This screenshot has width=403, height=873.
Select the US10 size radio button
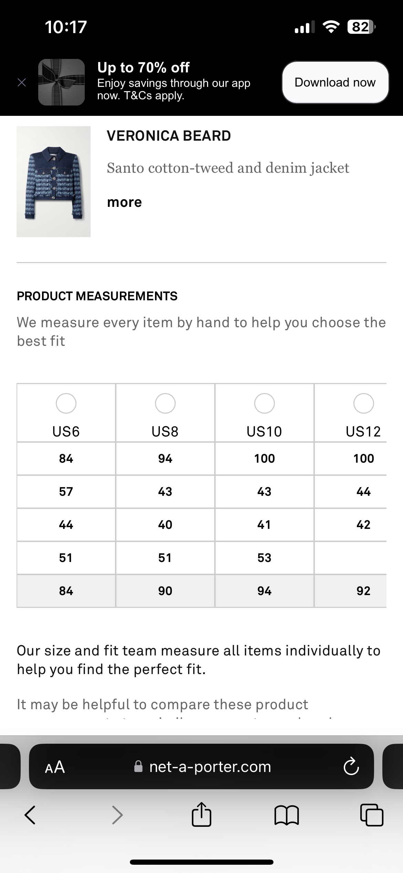tap(264, 403)
